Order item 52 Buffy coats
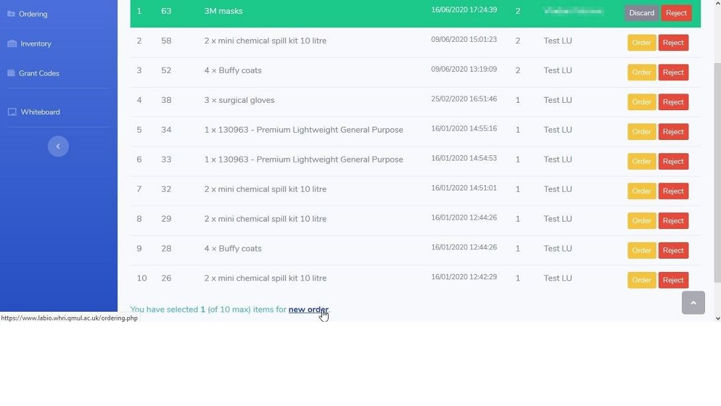The height and width of the screenshot is (406, 721). click(x=641, y=72)
